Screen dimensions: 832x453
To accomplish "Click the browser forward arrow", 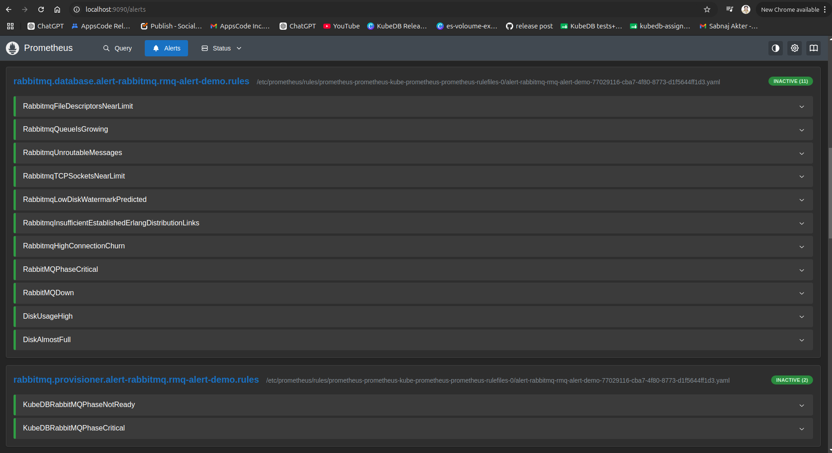I will tap(25, 9).
